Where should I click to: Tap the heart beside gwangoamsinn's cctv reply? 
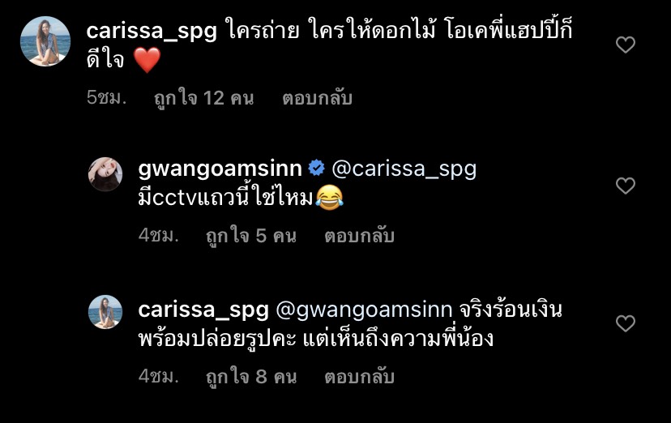pos(625,186)
